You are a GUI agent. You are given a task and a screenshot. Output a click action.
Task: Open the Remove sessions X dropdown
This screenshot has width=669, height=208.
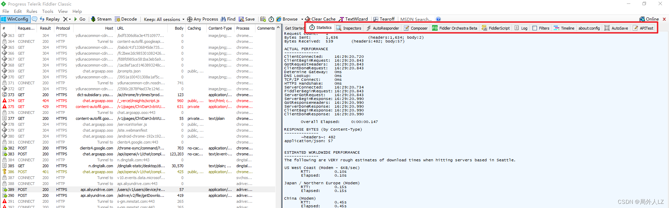(67, 19)
